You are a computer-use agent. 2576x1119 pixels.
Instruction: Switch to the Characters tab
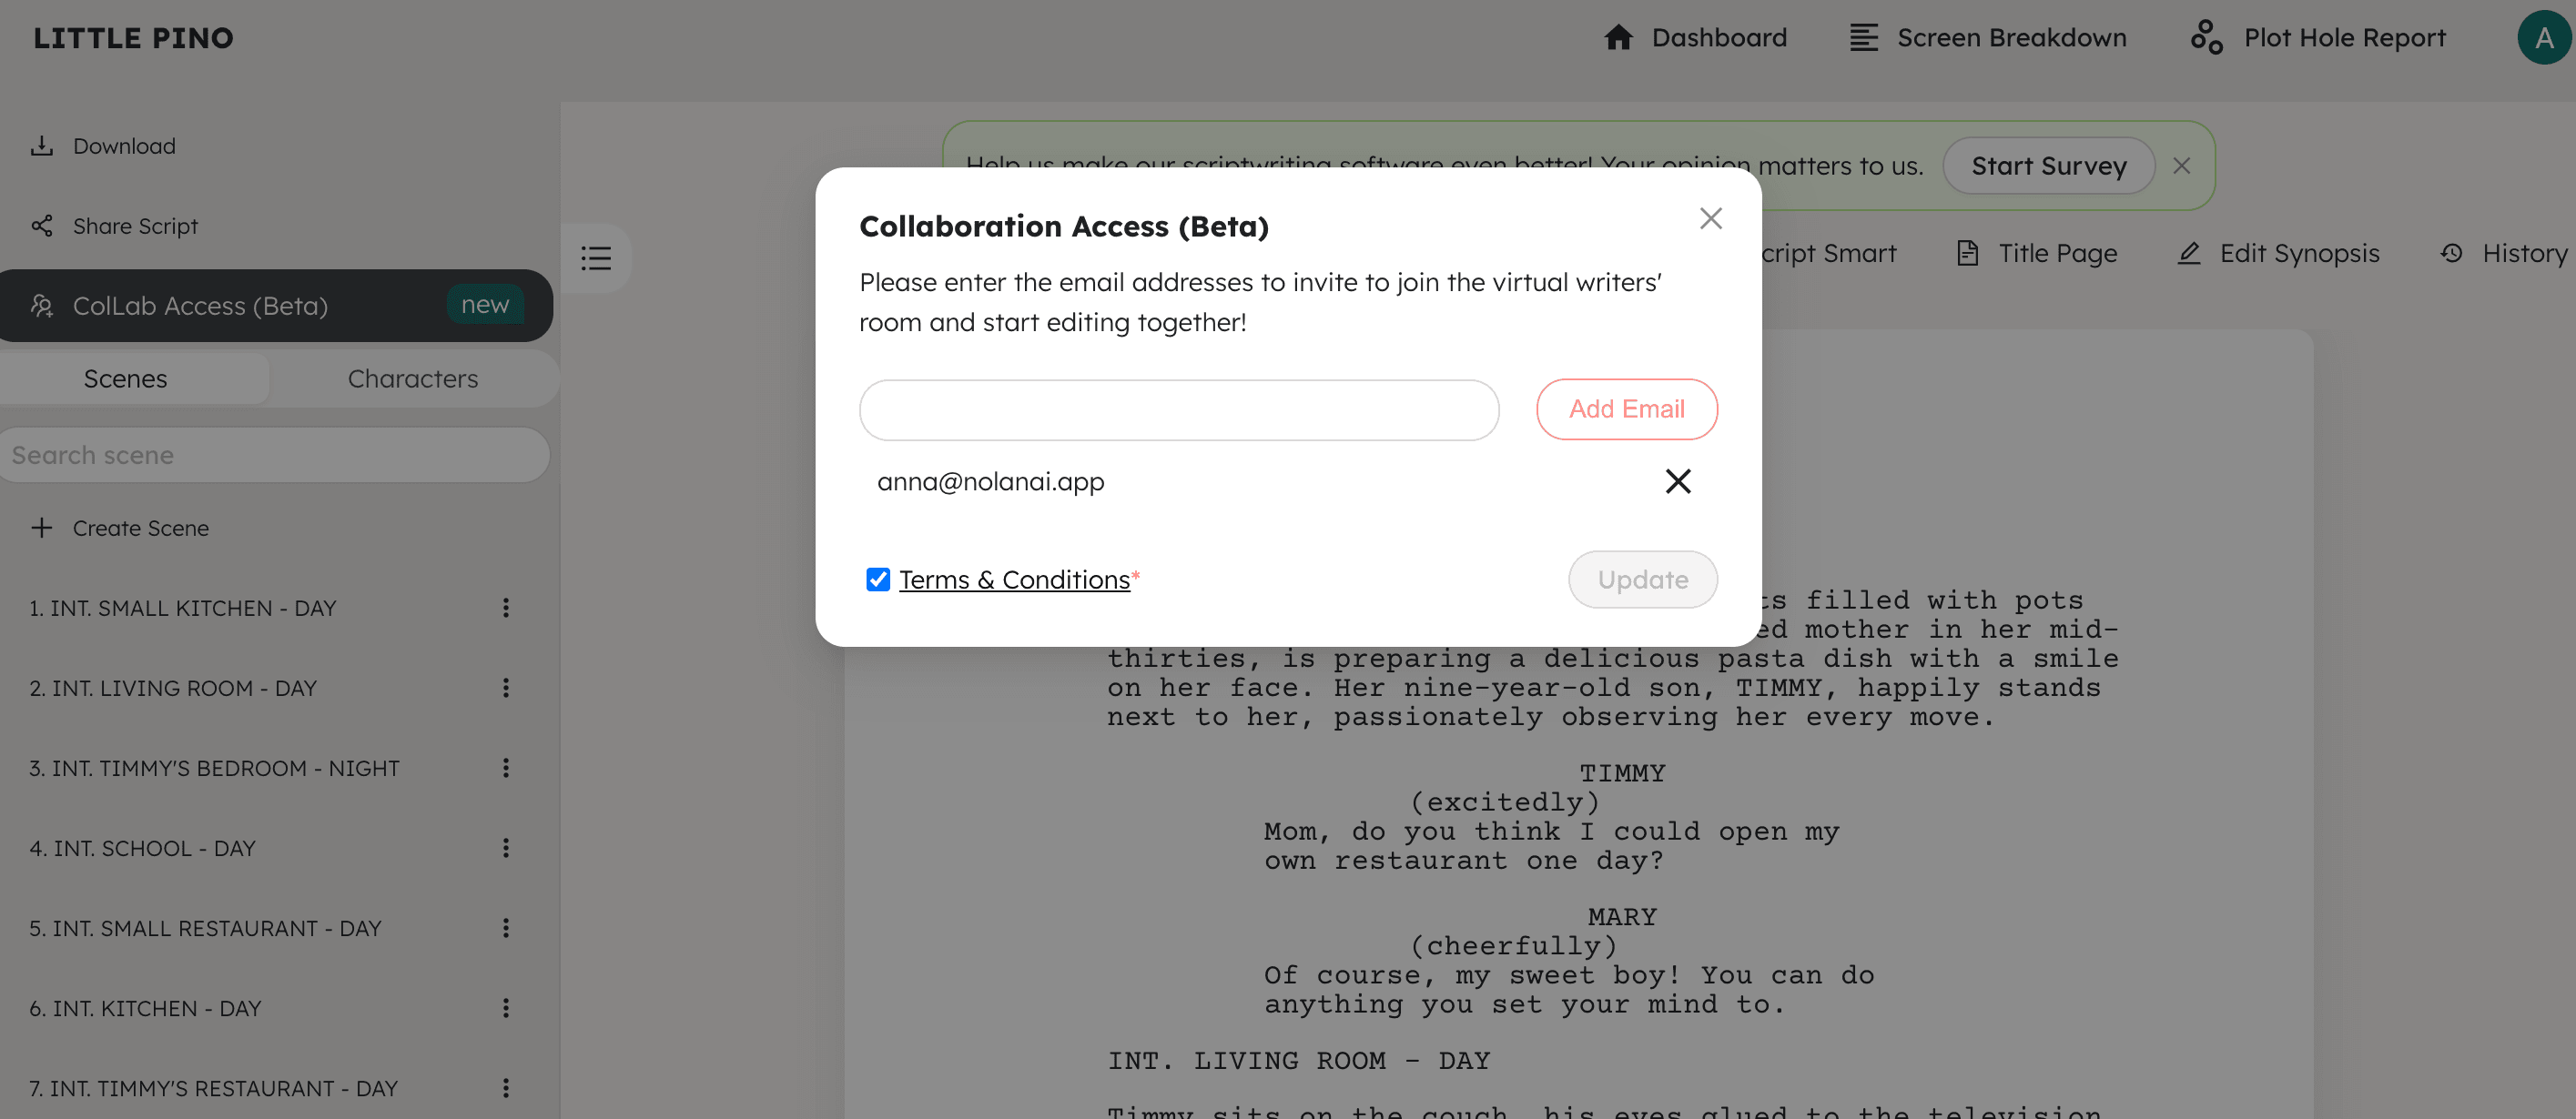coord(413,378)
